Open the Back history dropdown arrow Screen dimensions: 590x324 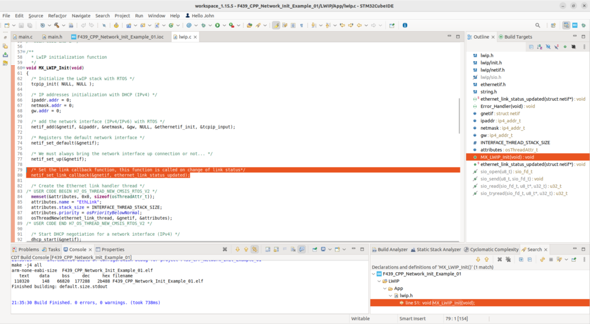[x=366, y=25]
